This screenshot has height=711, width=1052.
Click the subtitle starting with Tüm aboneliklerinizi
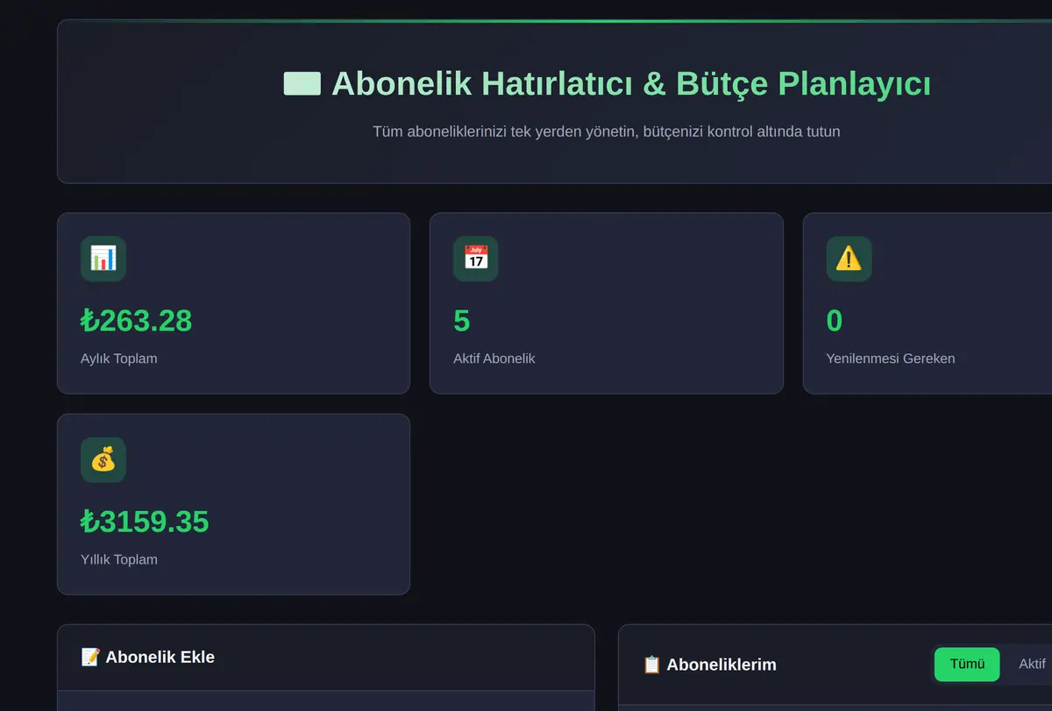click(607, 132)
